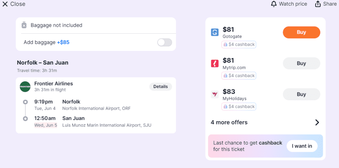Click MyHolidays $4 cashback badge
The height and width of the screenshot is (168, 339).
tap(239, 106)
